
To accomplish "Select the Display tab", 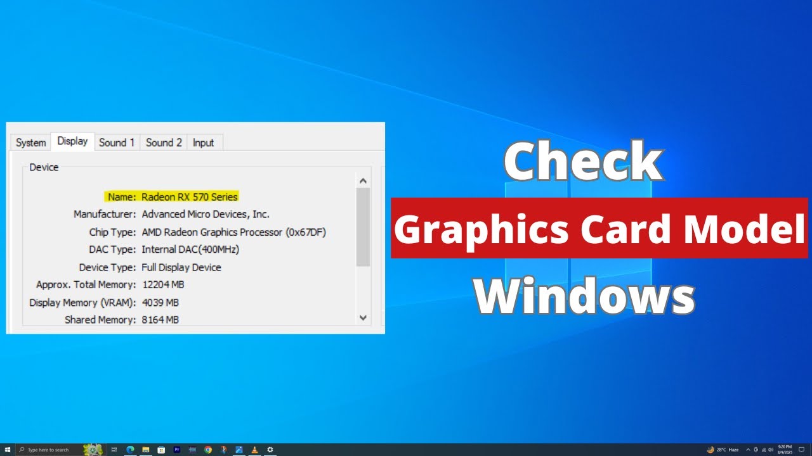I will tap(72, 141).
